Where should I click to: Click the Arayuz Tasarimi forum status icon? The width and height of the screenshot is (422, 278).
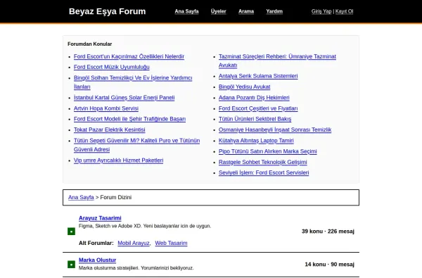[x=71, y=232]
